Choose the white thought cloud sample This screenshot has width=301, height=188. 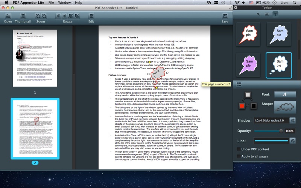click(279, 65)
